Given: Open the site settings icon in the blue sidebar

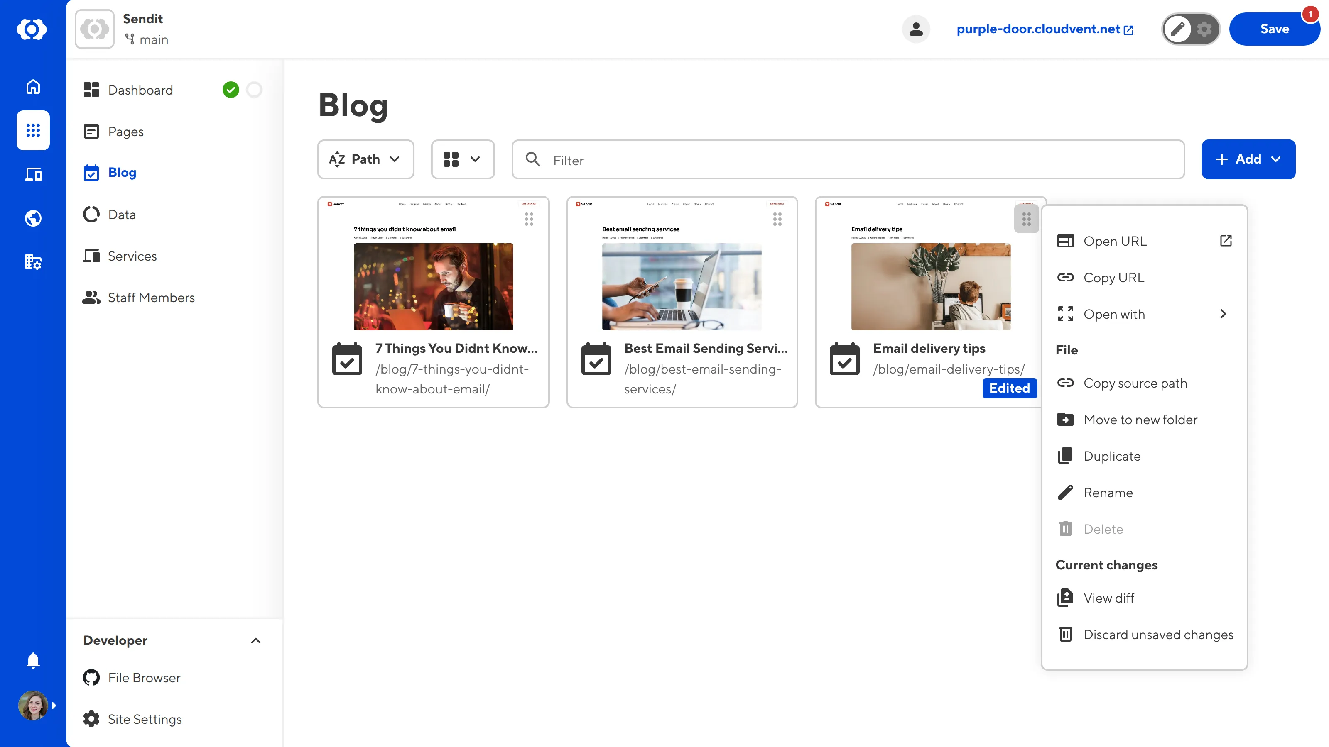Looking at the screenshot, I should click(x=32, y=262).
